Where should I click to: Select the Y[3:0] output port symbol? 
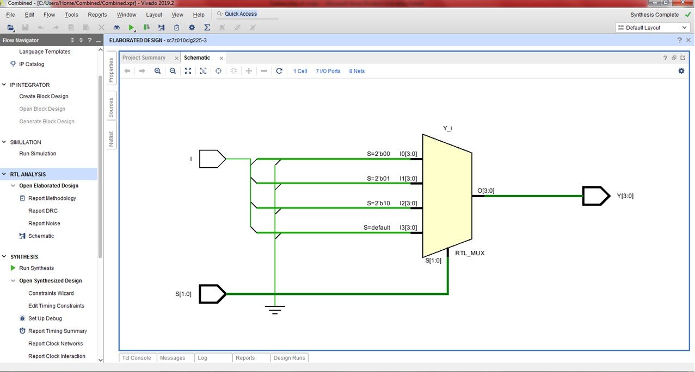pyautogui.click(x=596, y=196)
